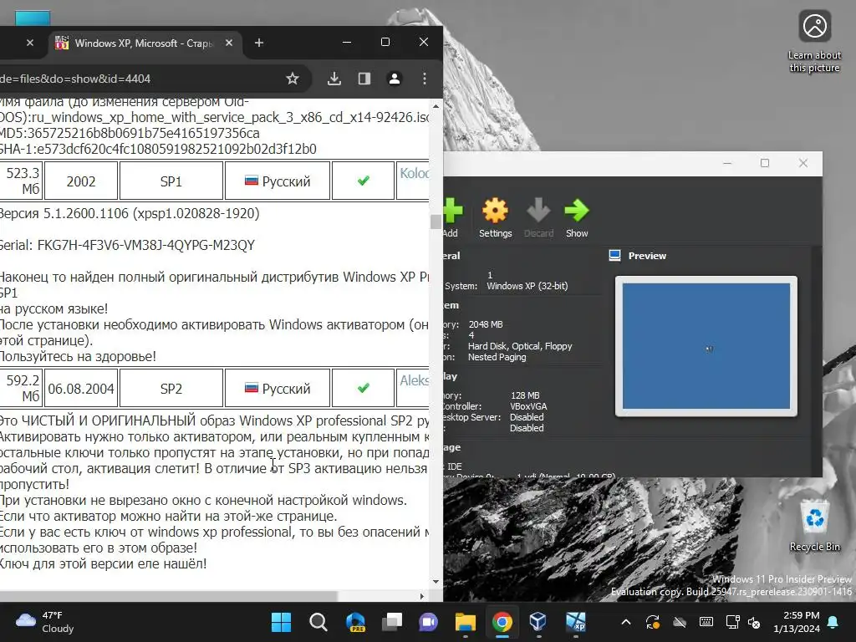Open taskbar Search magnifier
This screenshot has width=856, height=642.
pyautogui.click(x=318, y=622)
